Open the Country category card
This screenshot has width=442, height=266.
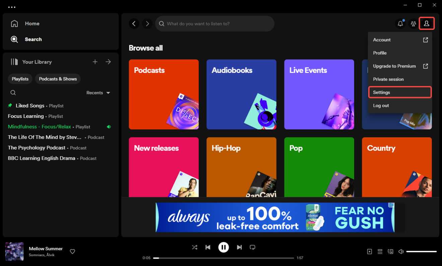[397, 167]
